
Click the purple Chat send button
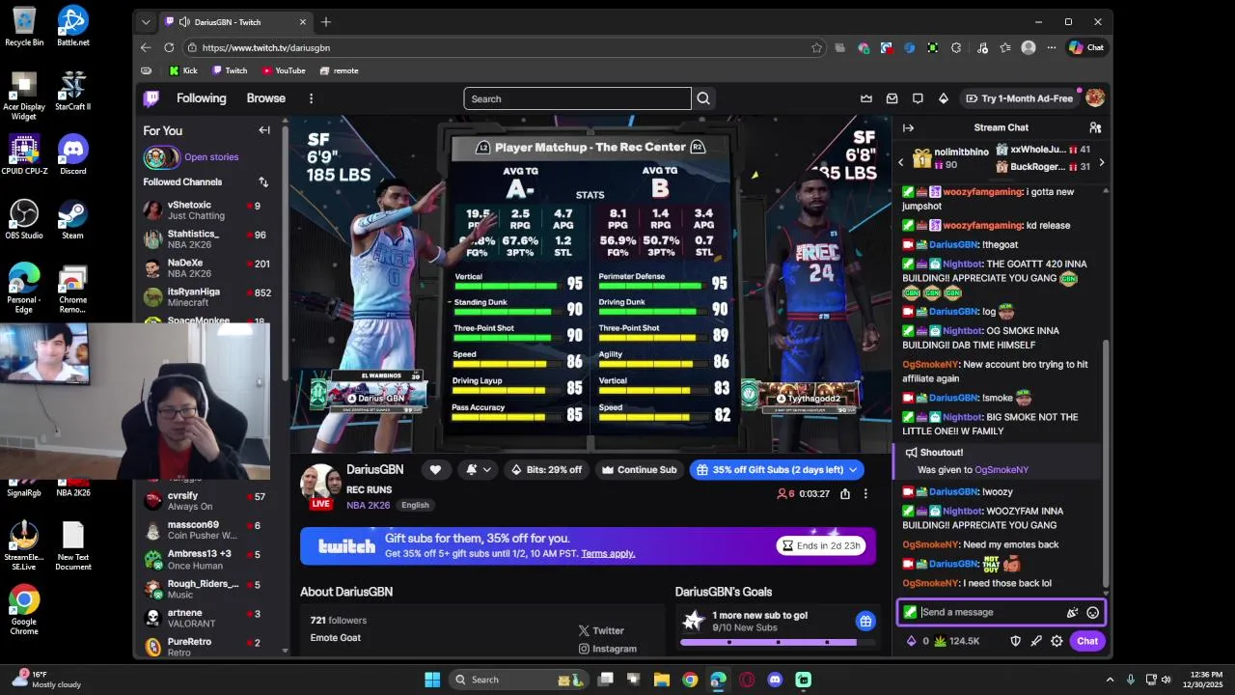1087,641
